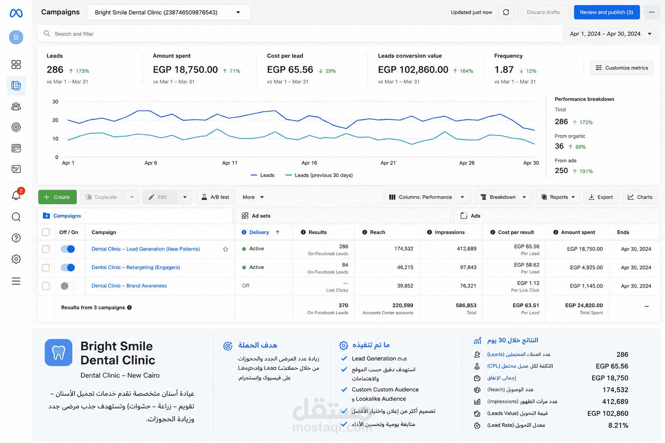Click the Off / On column header

69,232
